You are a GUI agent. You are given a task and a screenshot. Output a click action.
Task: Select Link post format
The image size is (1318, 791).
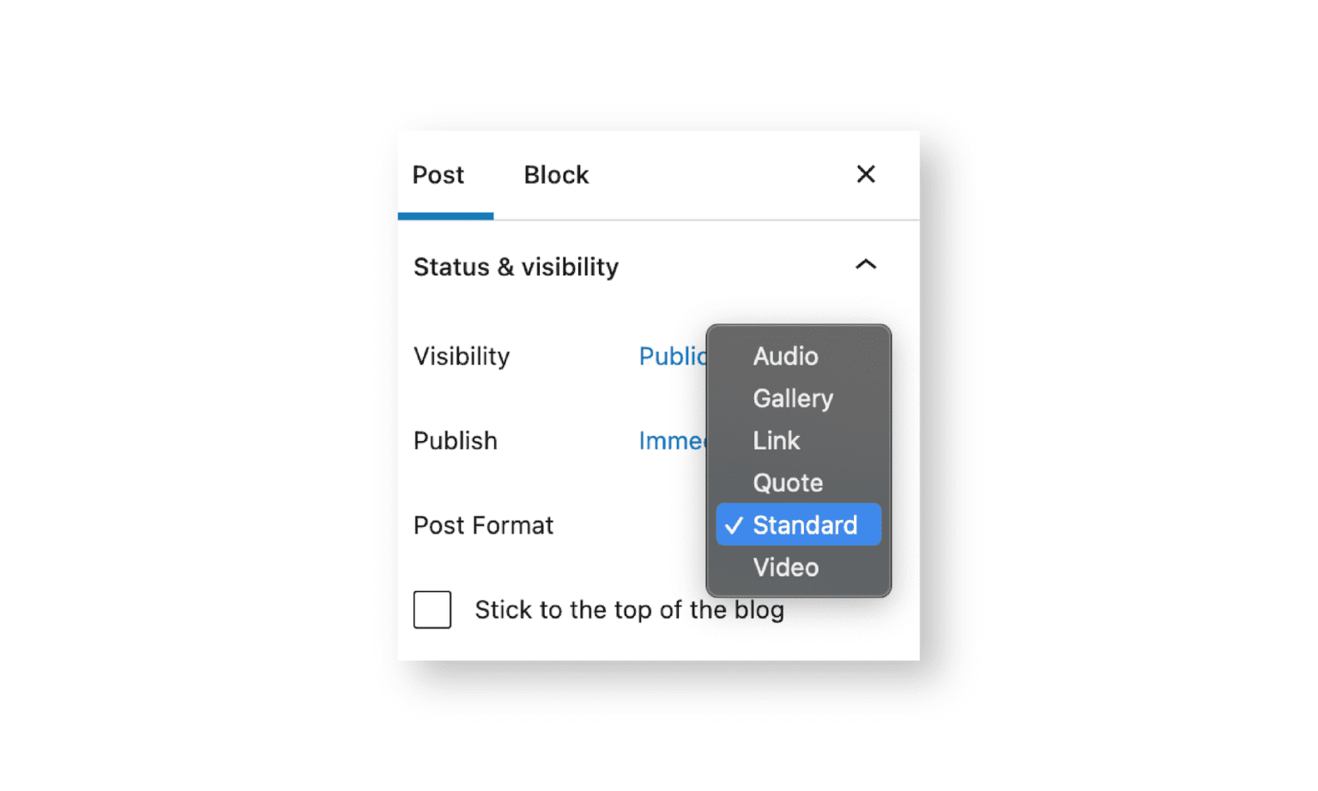pos(776,440)
